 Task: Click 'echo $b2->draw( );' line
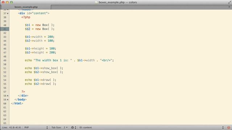tap(40, 84)
